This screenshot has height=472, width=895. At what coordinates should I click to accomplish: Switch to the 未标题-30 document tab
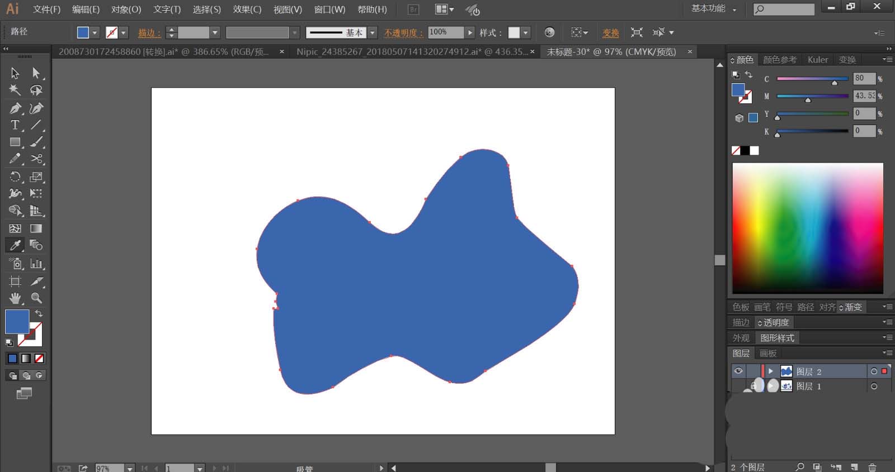tap(611, 51)
